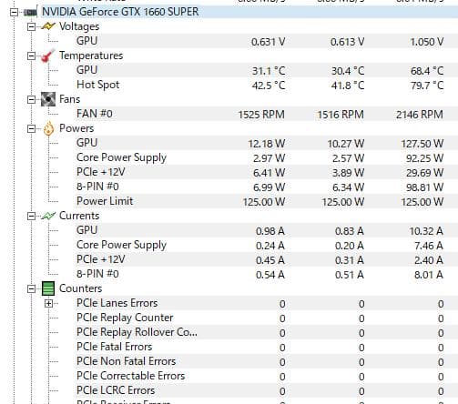Collapse the Counters group
The image size is (458, 404).
click(31, 288)
